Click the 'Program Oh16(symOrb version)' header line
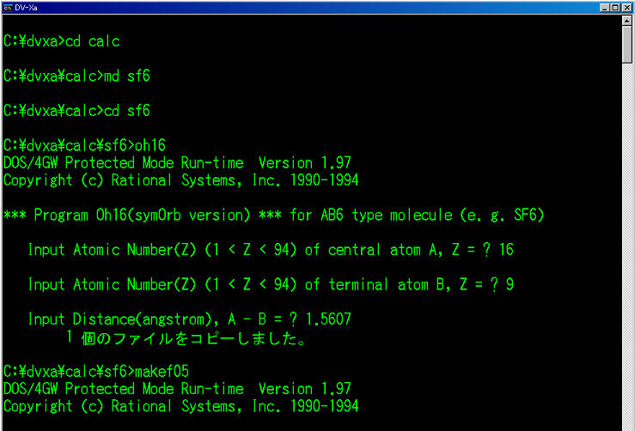Image resolution: width=635 pixels, height=431 pixels. point(273,215)
